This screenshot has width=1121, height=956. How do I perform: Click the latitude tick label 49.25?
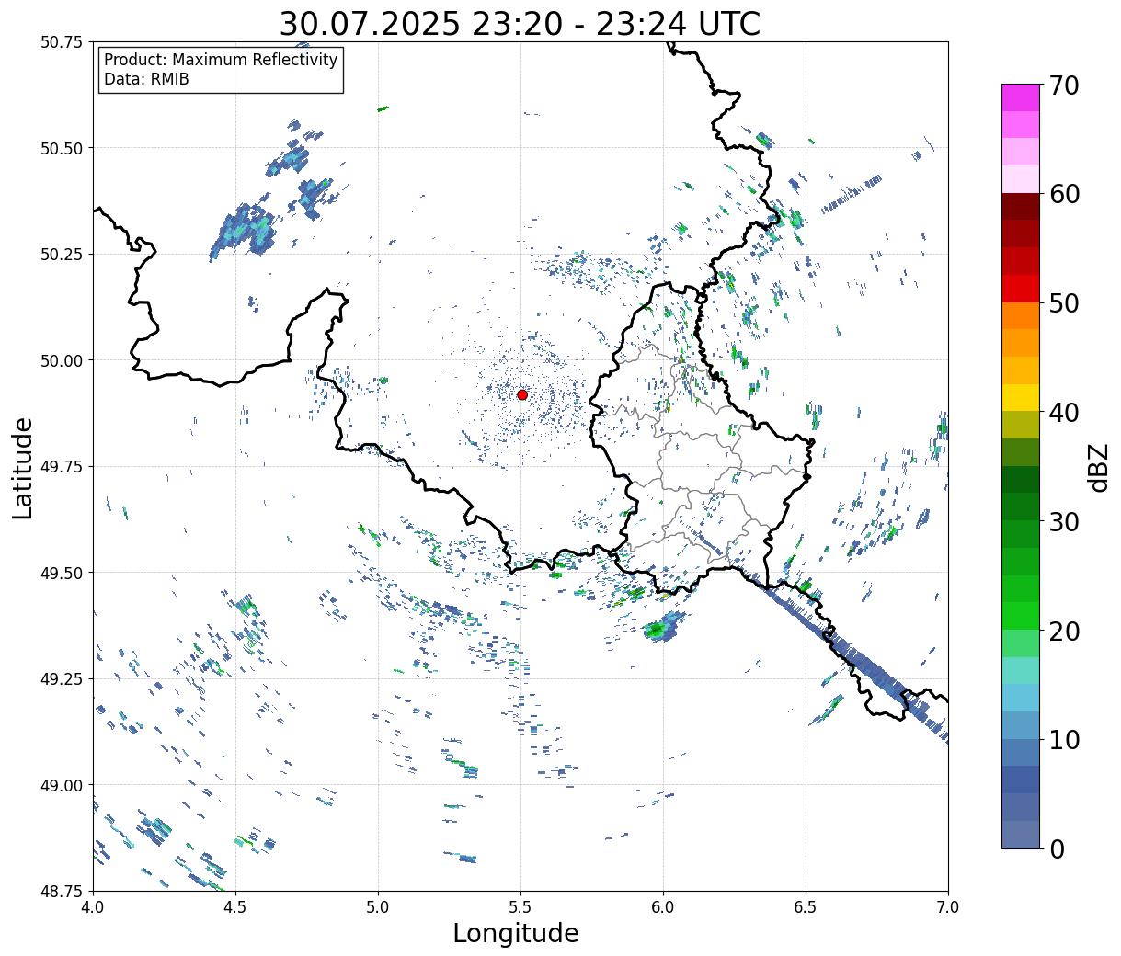[62, 679]
